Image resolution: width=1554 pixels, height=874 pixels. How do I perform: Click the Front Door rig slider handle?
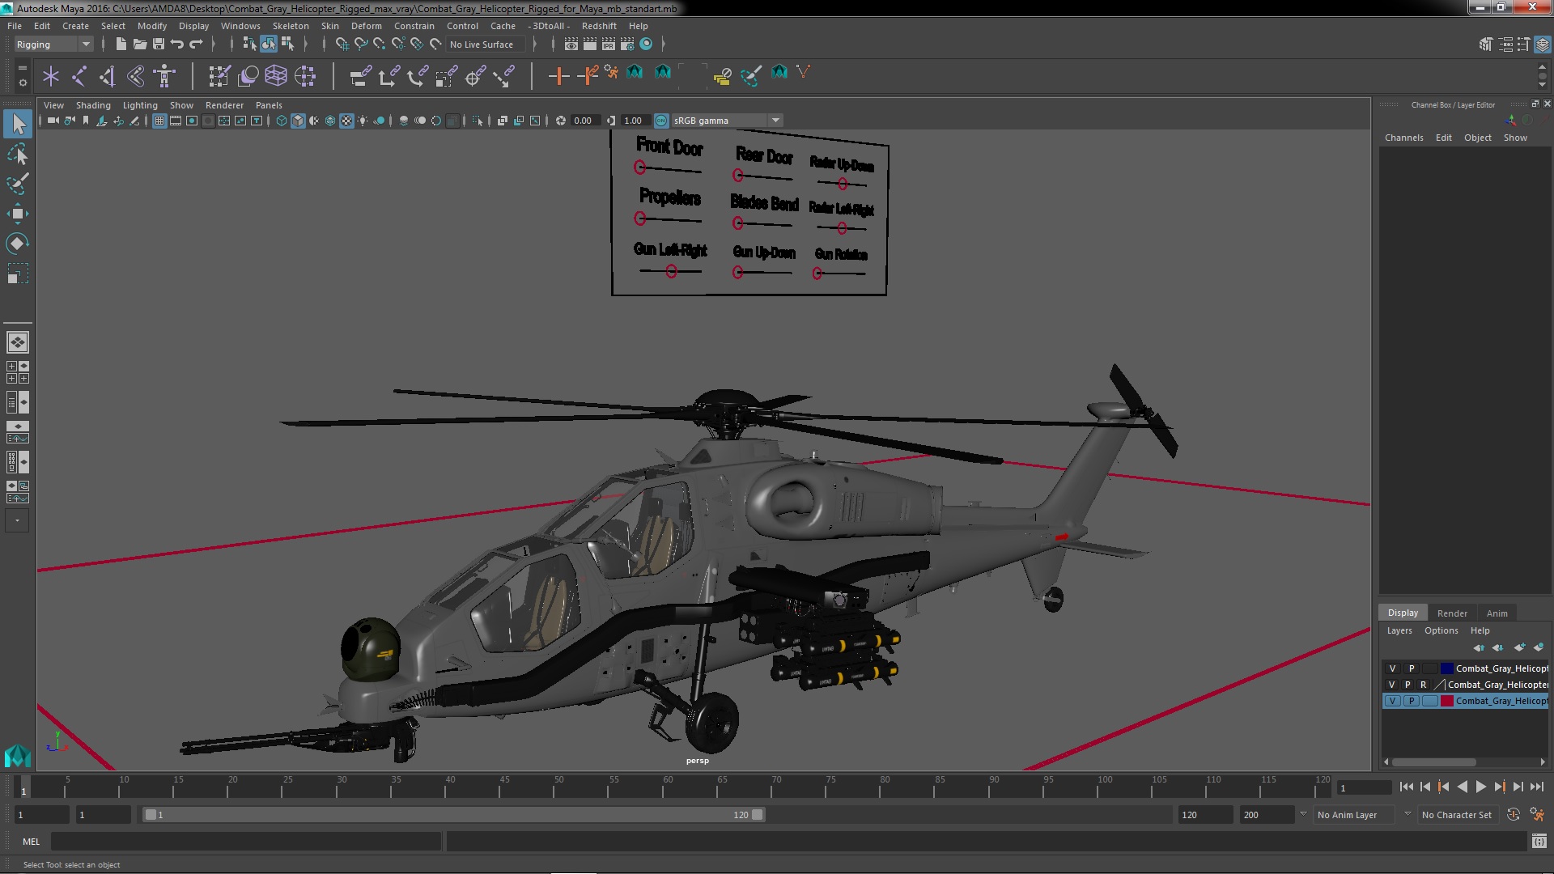[x=640, y=168]
